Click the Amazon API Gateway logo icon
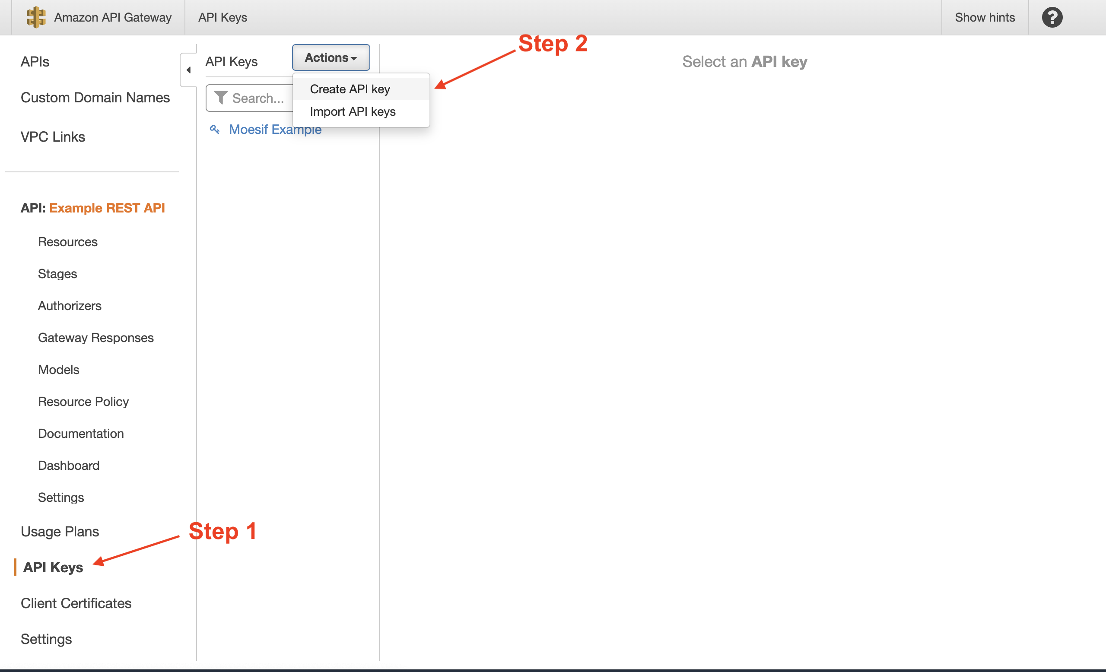1106x672 pixels. (36, 17)
